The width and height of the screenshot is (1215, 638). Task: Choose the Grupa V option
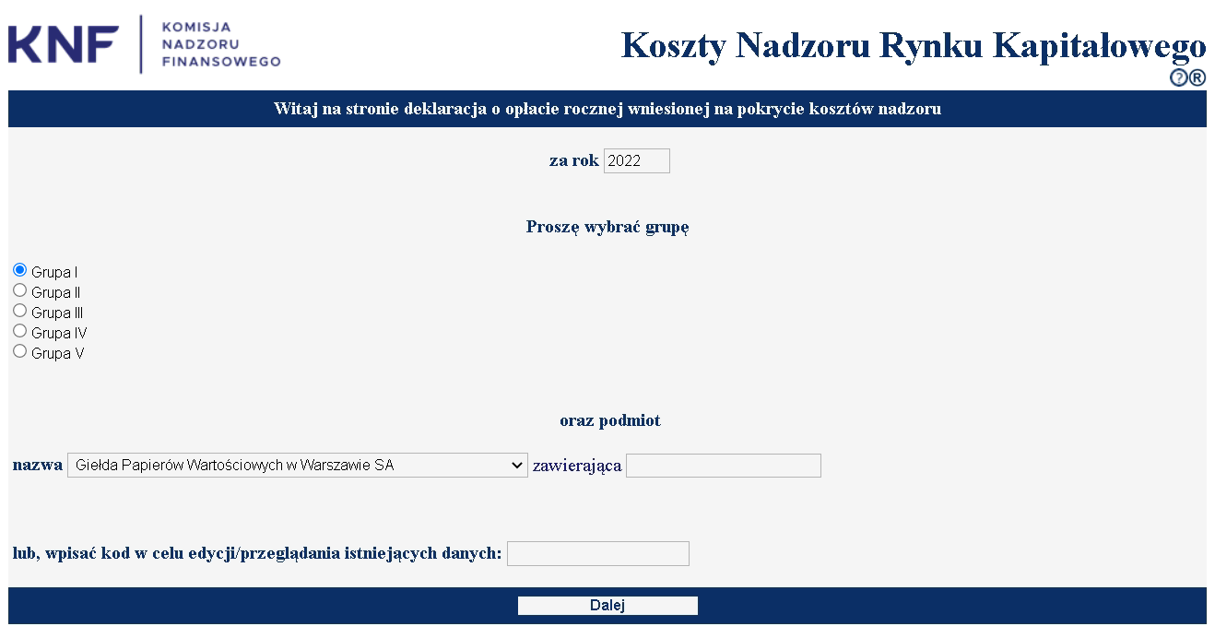tap(20, 351)
